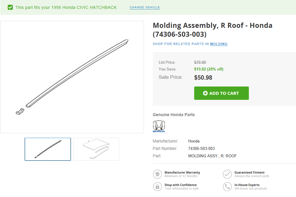Click the In-House Experts text
The height and width of the screenshot is (197, 296).
(x=247, y=185)
